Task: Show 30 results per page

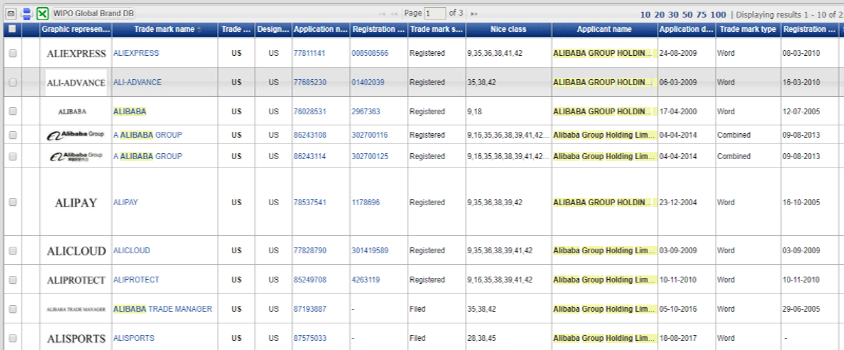Action: point(673,14)
